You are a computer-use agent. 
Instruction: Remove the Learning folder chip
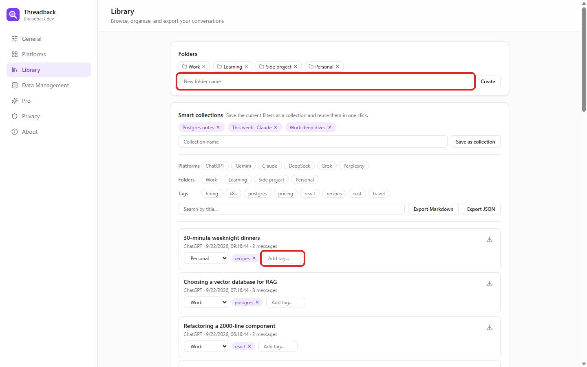[x=246, y=66]
